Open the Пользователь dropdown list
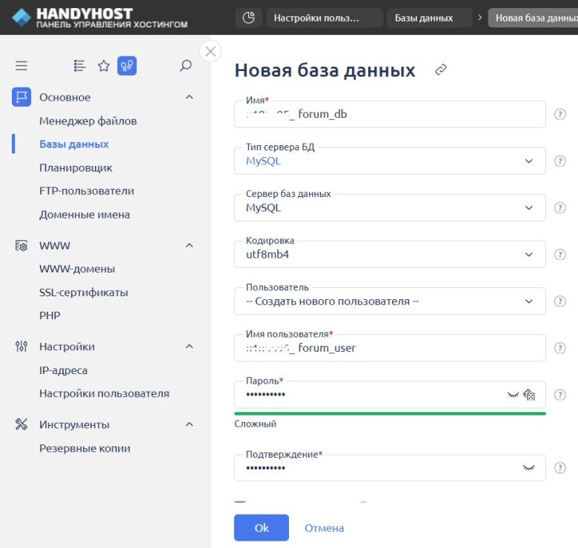 [x=390, y=301]
